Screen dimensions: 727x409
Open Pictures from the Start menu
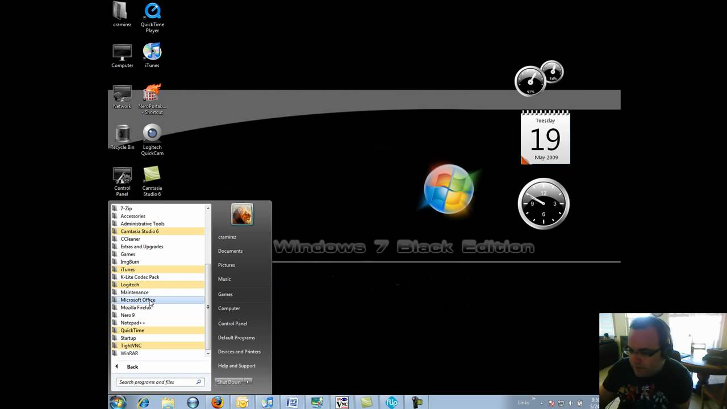227,265
